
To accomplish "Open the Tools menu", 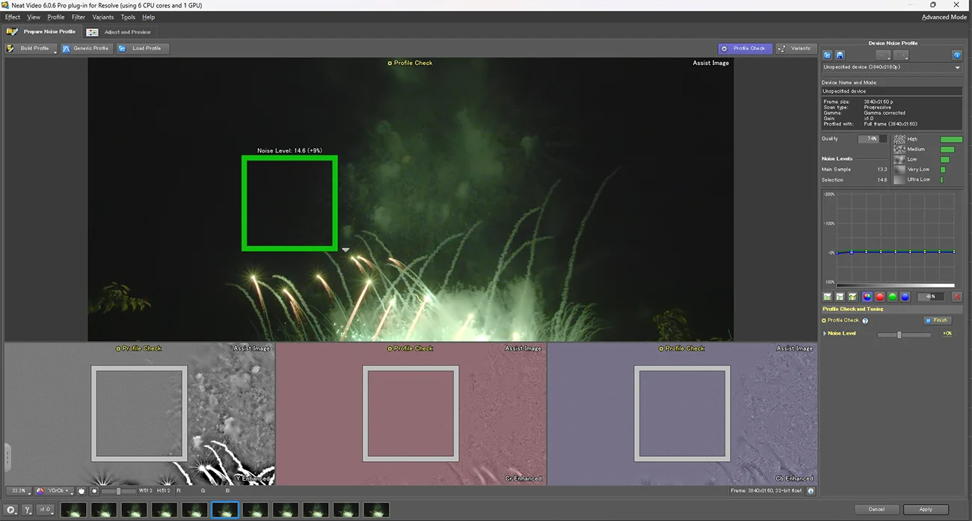I will 128,17.
